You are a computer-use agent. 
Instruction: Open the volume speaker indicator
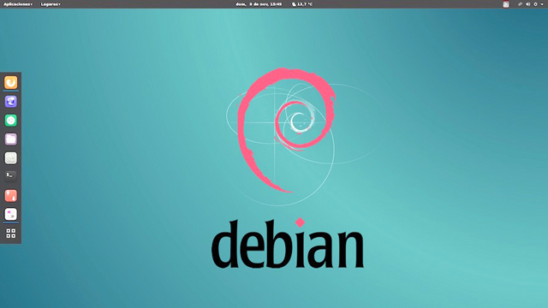(x=527, y=4)
